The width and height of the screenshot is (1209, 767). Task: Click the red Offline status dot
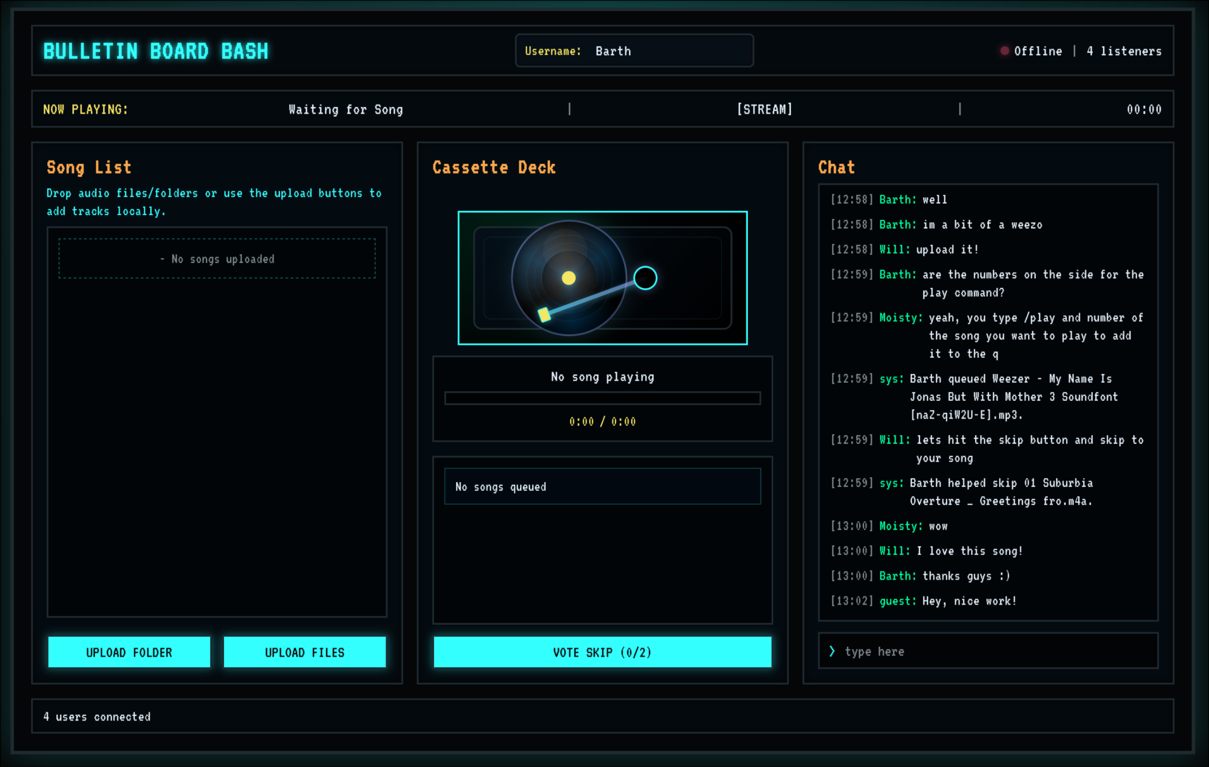pyautogui.click(x=1004, y=51)
